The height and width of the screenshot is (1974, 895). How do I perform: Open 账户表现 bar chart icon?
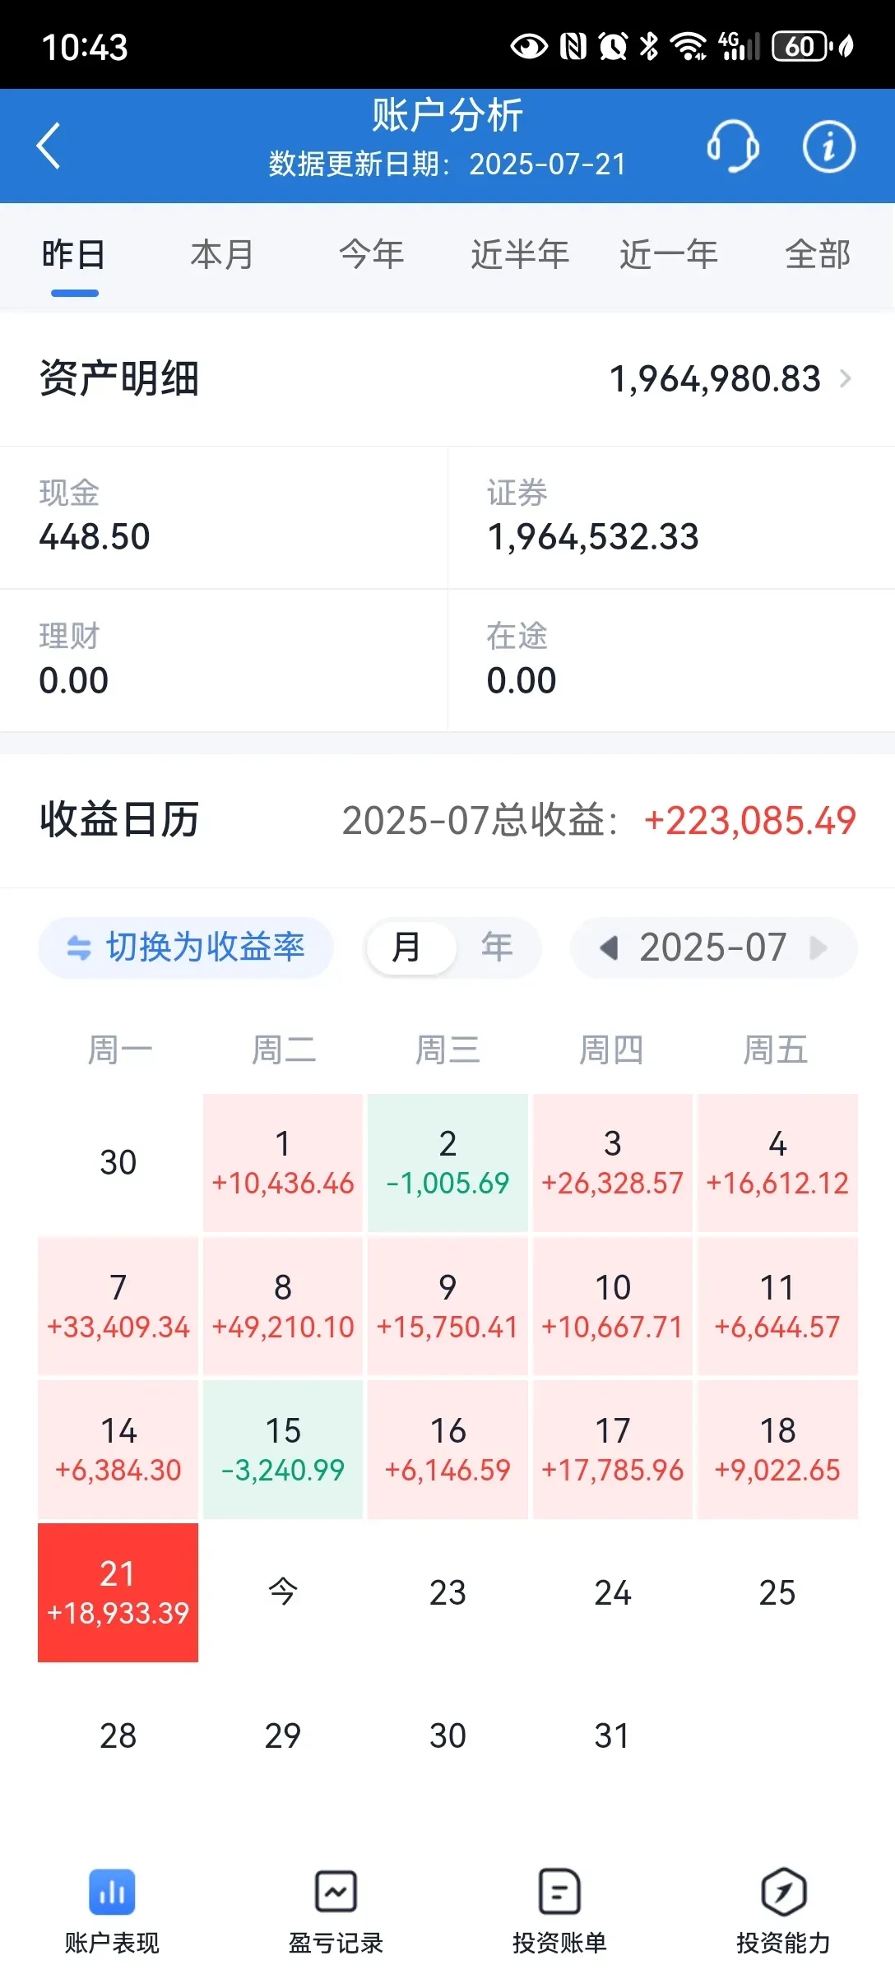pos(112,1893)
